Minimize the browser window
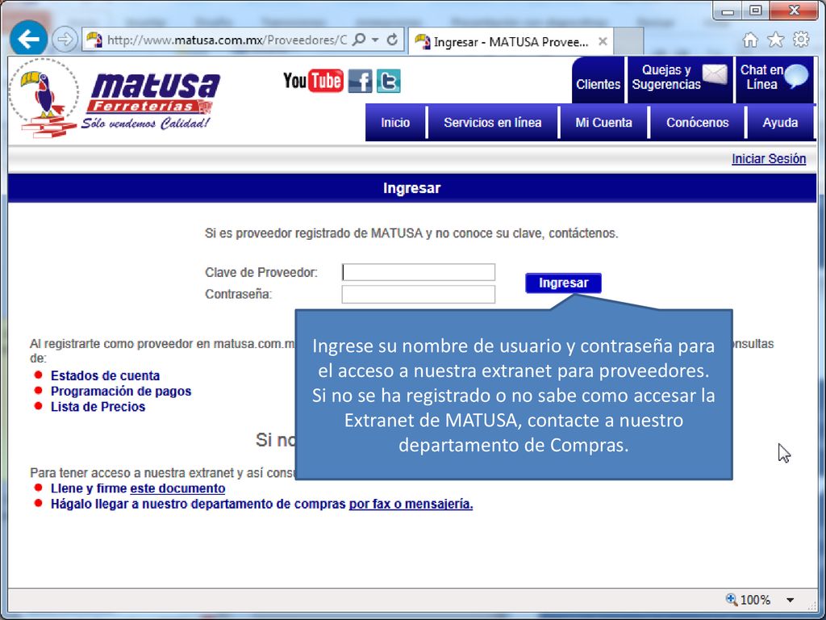826x620 pixels. (x=728, y=11)
